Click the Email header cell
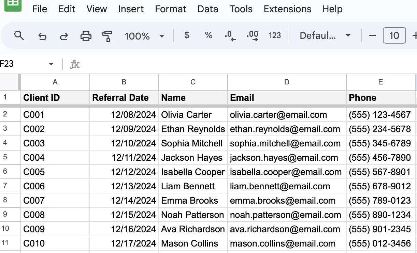 [287, 98]
